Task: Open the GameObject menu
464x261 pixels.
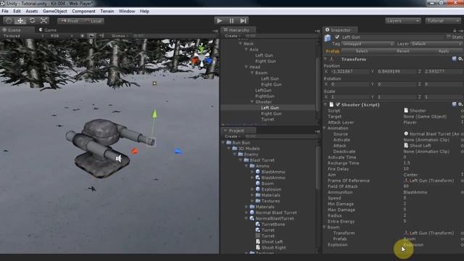Action: [55, 12]
